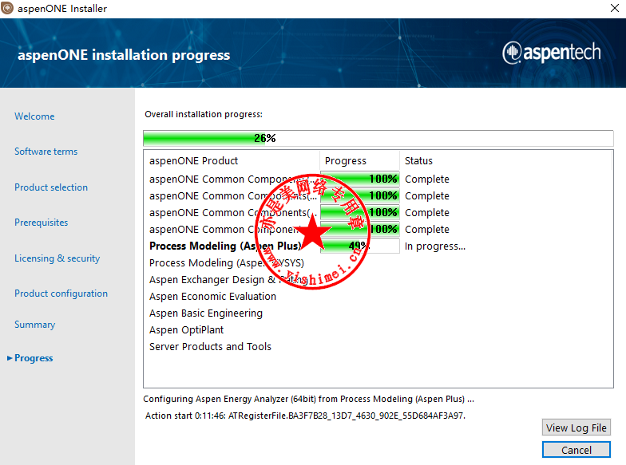626x465 pixels.
Task: Close the aspenONE Installer window
Action: pyautogui.click(x=615, y=8)
